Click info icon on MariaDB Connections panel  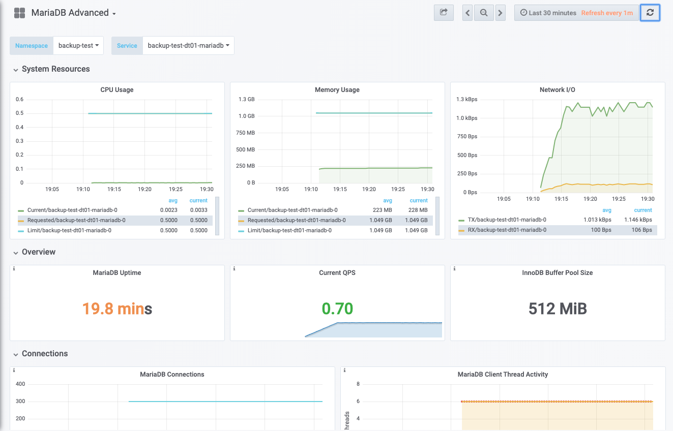14,371
